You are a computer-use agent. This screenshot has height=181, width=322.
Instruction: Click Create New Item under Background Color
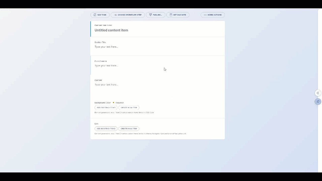[x=129, y=107]
